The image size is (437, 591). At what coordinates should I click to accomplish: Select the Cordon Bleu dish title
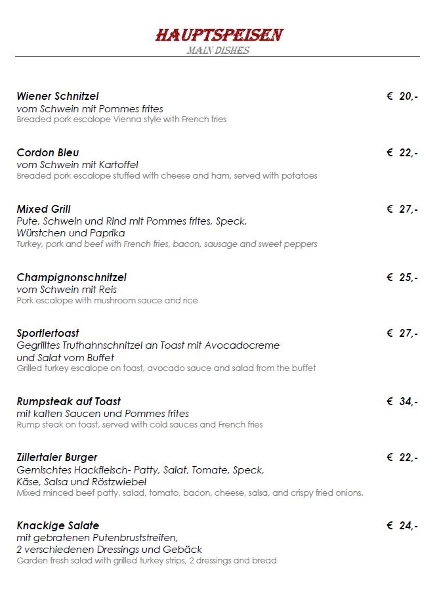pos(48,152)
